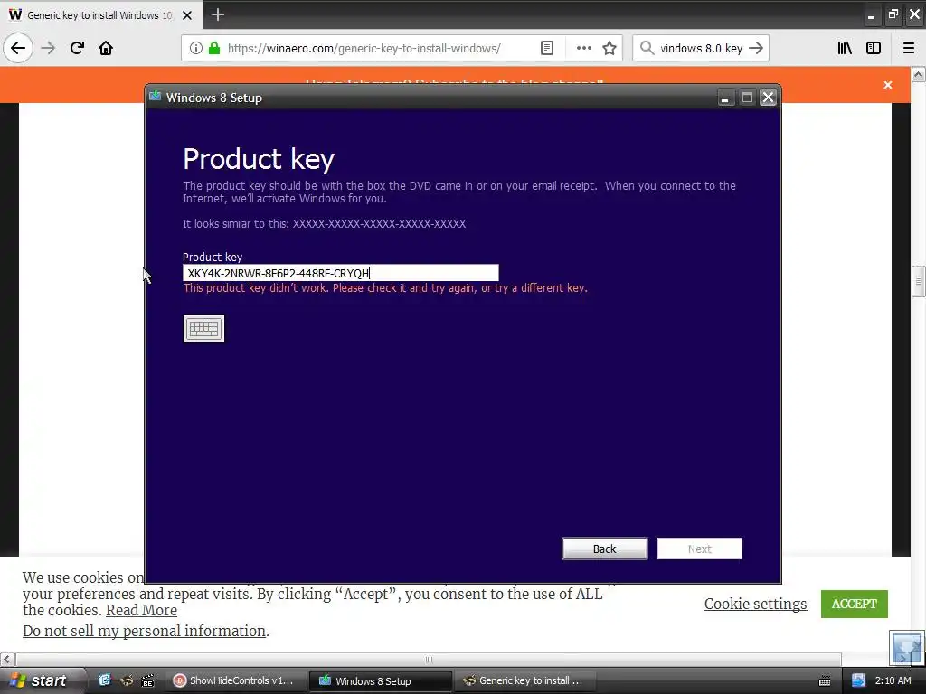Open the on-screen keyboard icon

(203, 329)
